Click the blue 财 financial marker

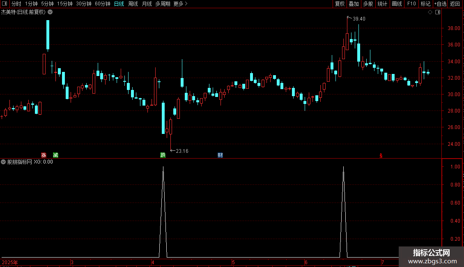(x=220, y=155)
